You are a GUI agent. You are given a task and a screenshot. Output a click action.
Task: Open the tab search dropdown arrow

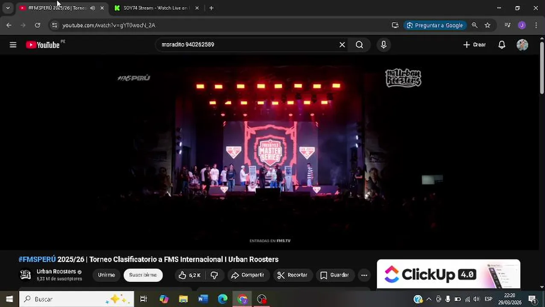pyautogui.click(x=8, y=8)
